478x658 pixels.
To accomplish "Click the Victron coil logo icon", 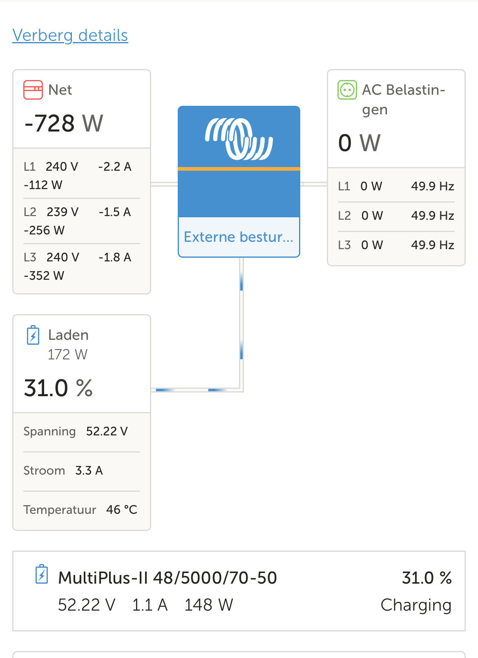I will pyautogui.click(x=239, y=139).
